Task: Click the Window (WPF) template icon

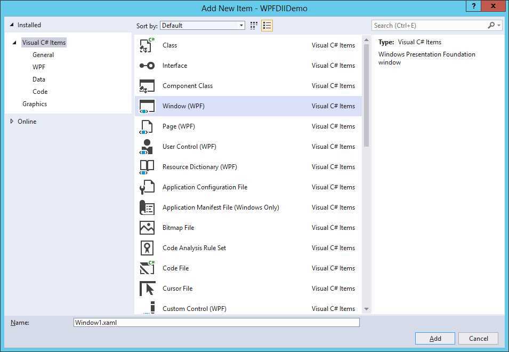Action: click(147, 106)
